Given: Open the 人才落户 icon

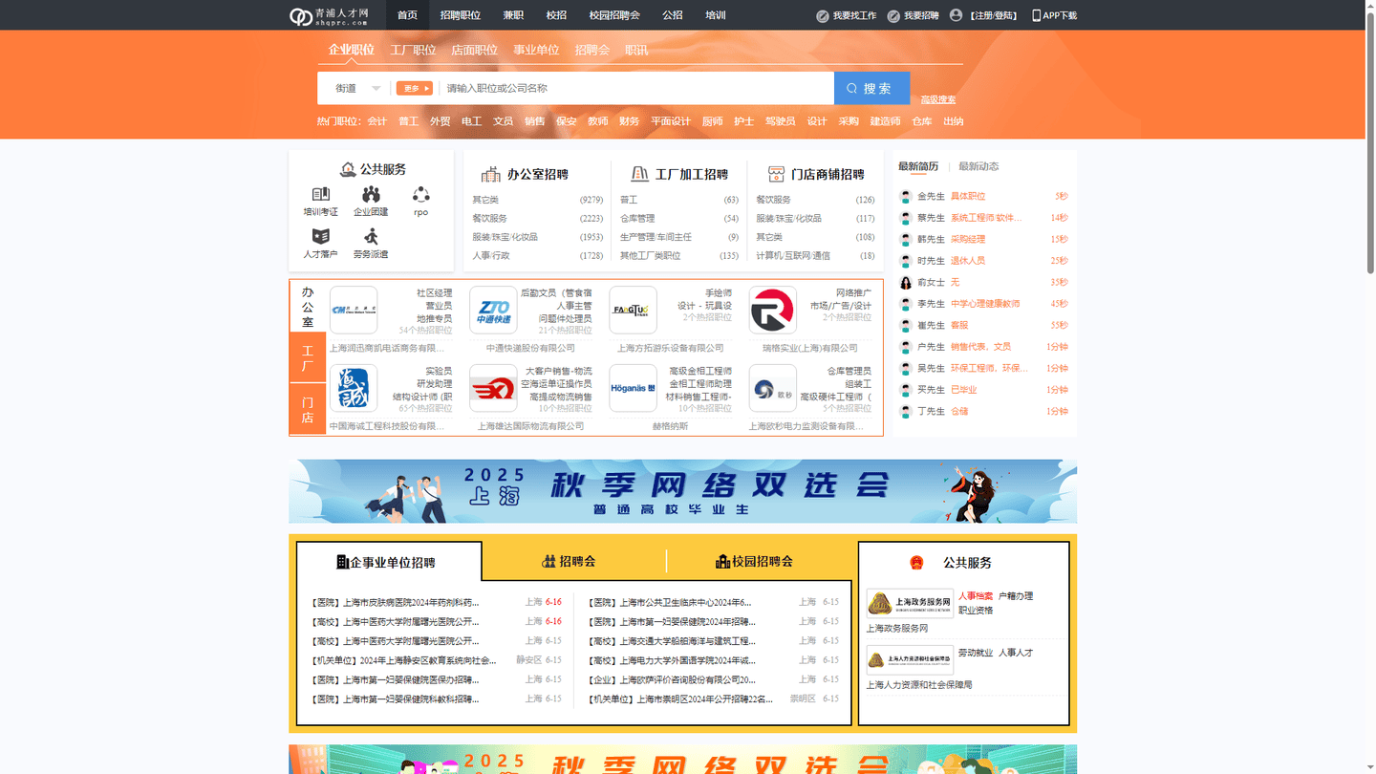Looking at the screenshot, I should [321, 236].
